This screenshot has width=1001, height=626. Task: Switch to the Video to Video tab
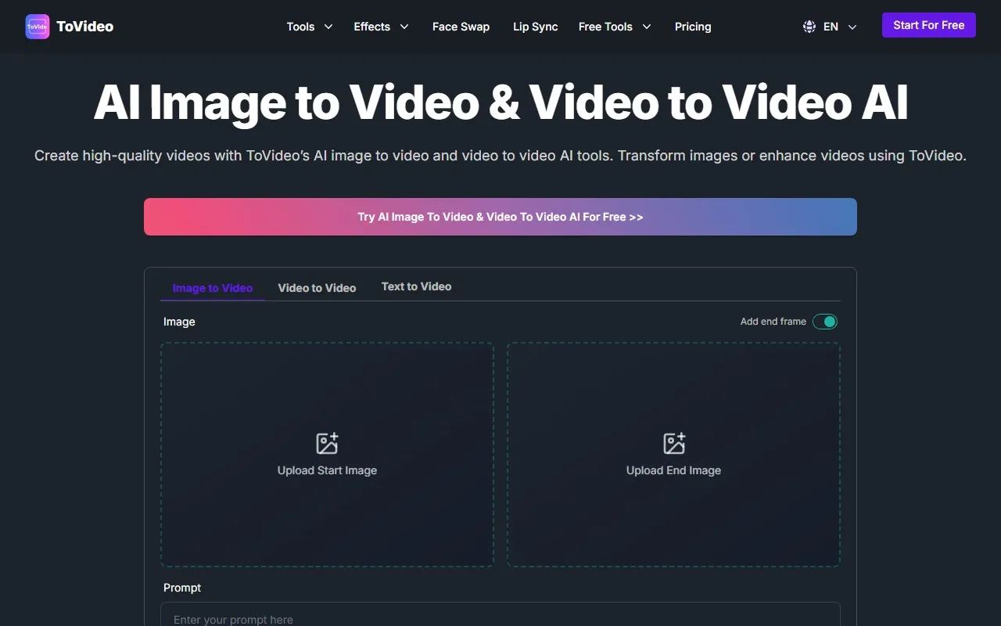[317, 287]
